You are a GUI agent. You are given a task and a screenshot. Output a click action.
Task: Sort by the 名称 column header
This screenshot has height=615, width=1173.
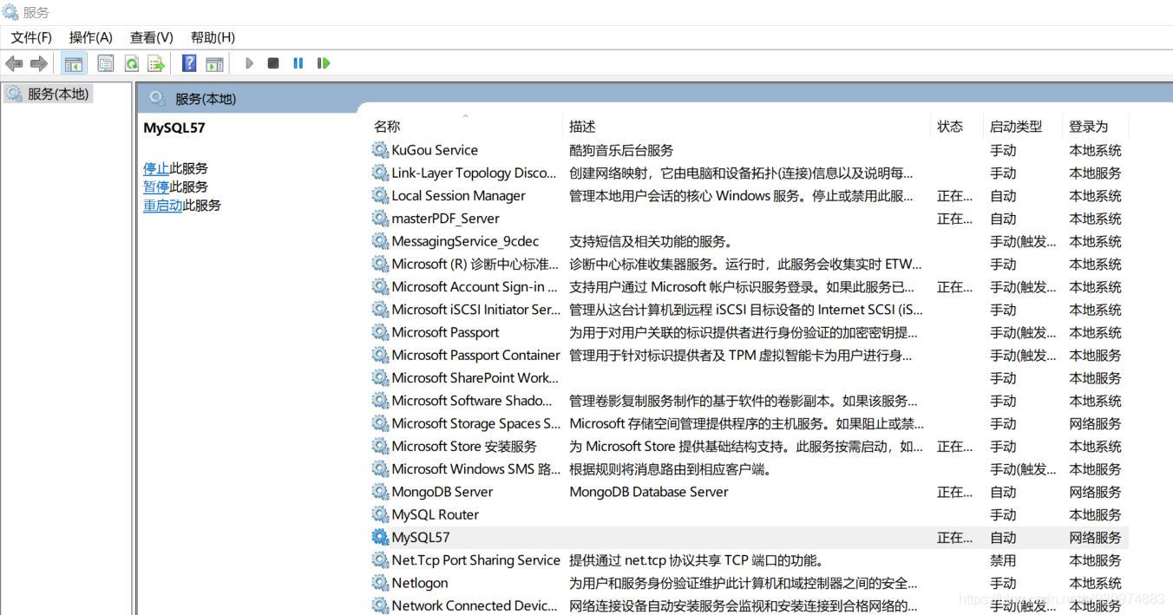coord(388,127)
